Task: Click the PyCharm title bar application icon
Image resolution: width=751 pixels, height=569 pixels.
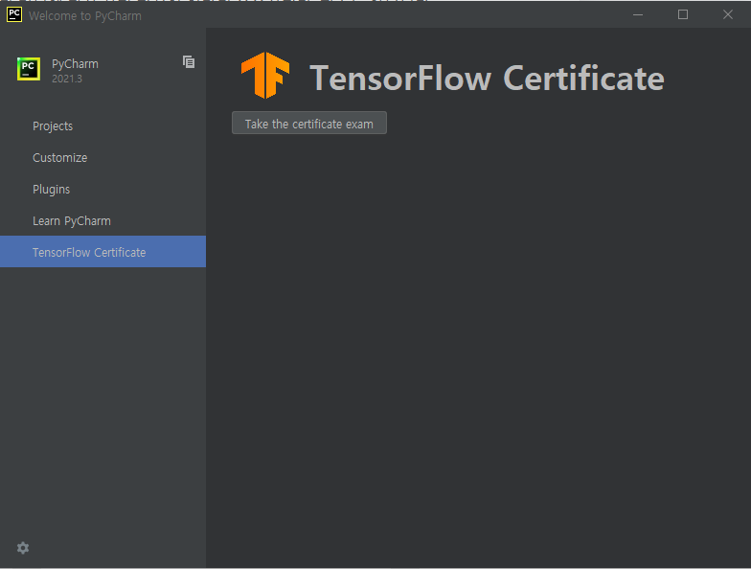Action: pyautogui.click(x=14, y=14)
